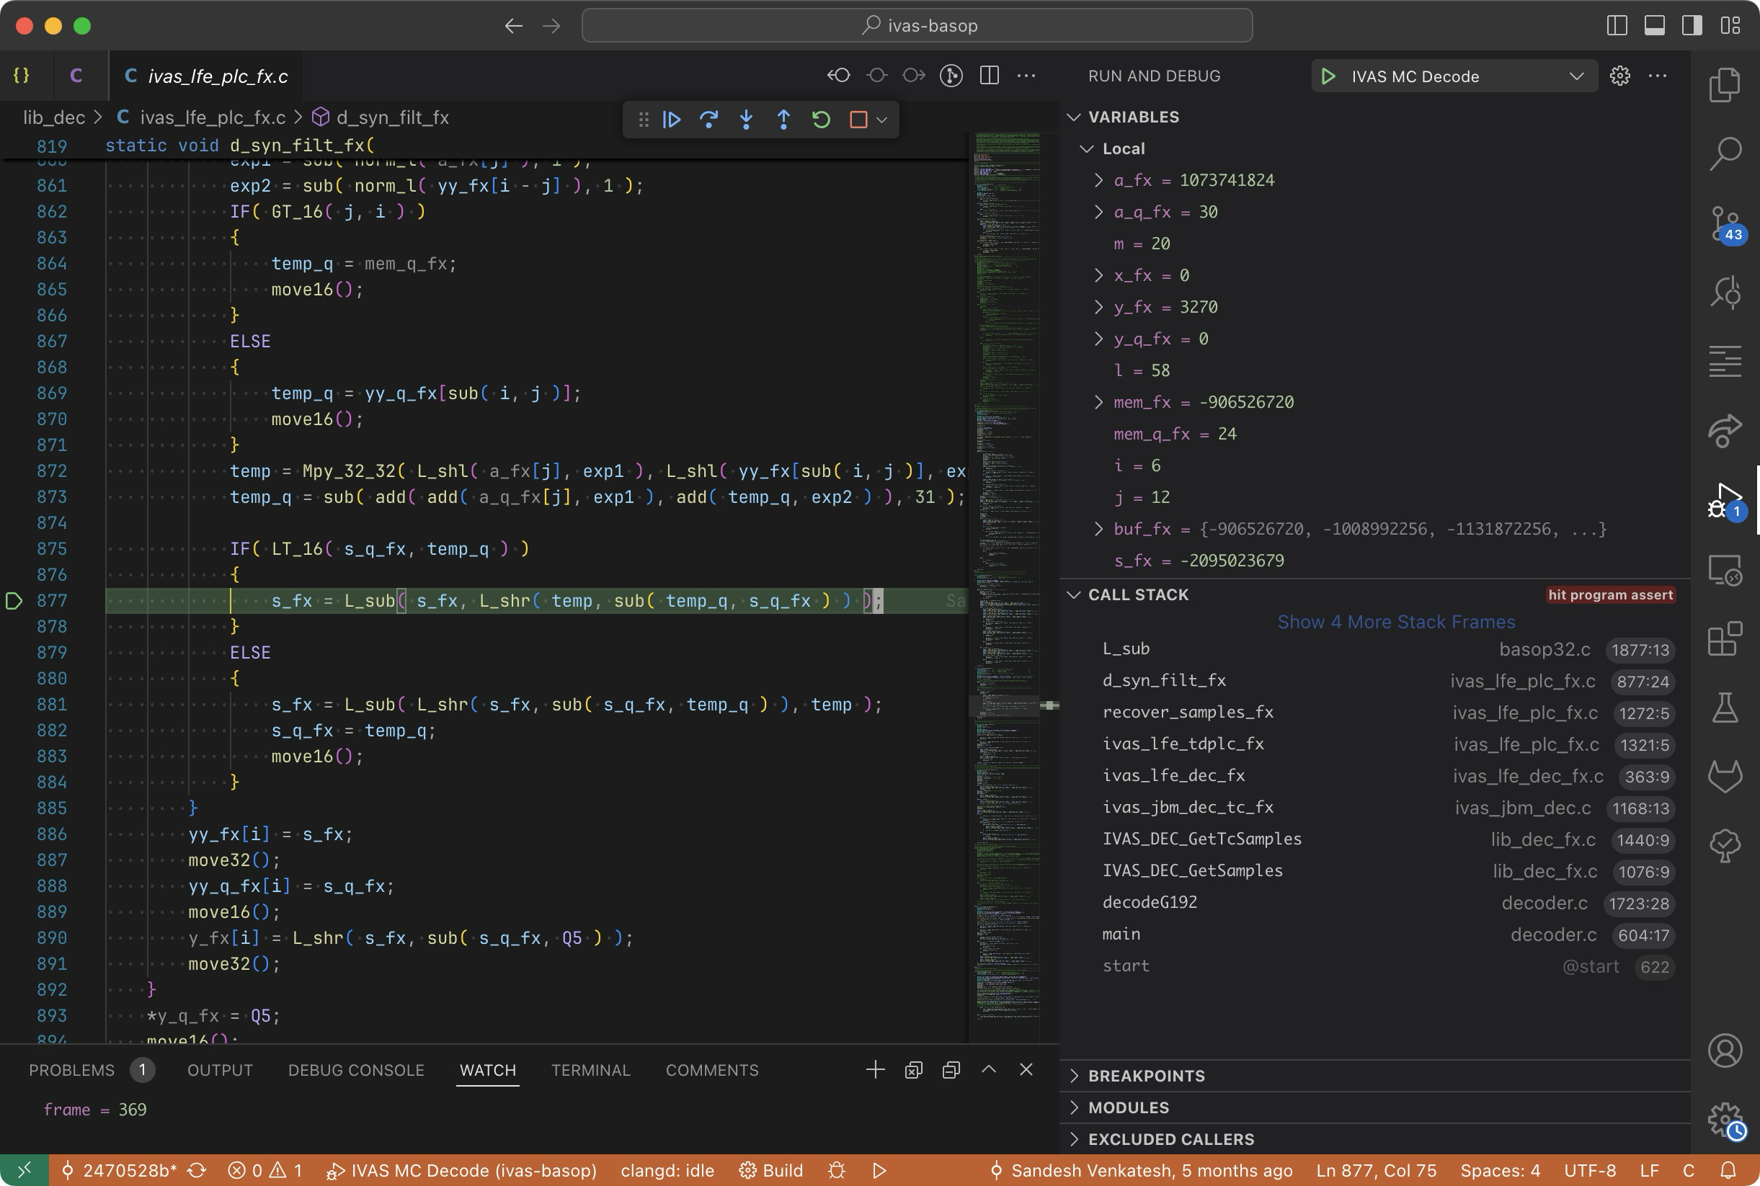Click the debug Continue button

pyautogui.click(x=671, y=120)
